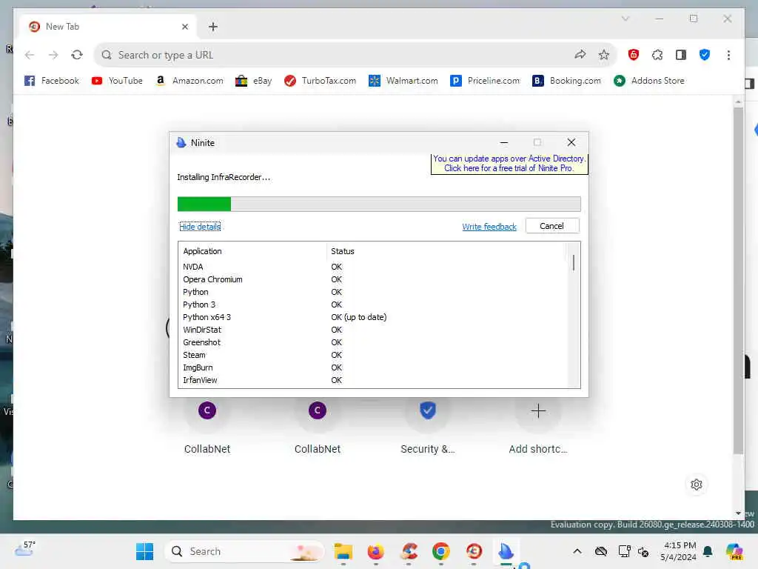Open the Amazon.com bookmark
Image resolution: width=758 pixels, height=569 pixels.
click(x=189, y=81)
